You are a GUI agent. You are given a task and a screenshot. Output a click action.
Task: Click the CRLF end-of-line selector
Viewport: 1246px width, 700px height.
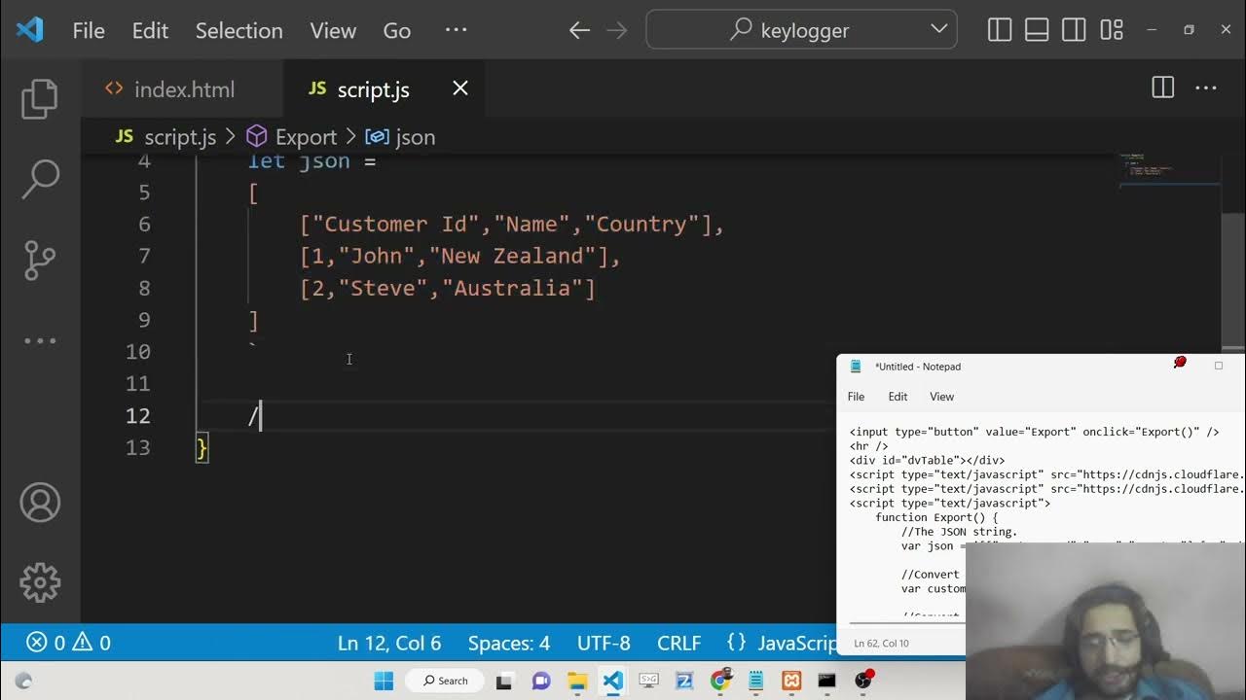point(678,643)
